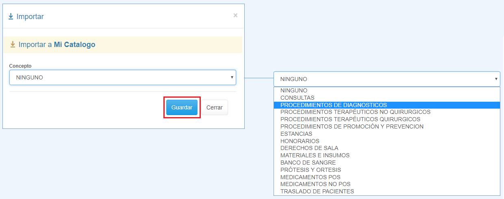Click the Cerrar button
Screen dimensions: 504x199
point(214,108)
